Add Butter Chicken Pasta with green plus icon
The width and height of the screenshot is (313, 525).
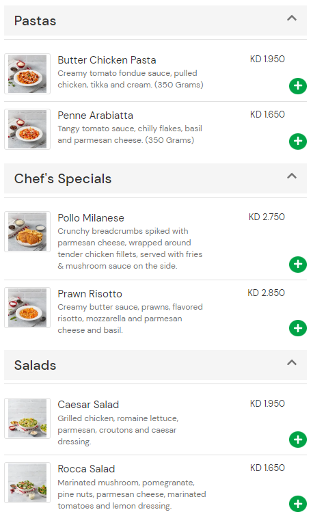(x=297, y=86)
